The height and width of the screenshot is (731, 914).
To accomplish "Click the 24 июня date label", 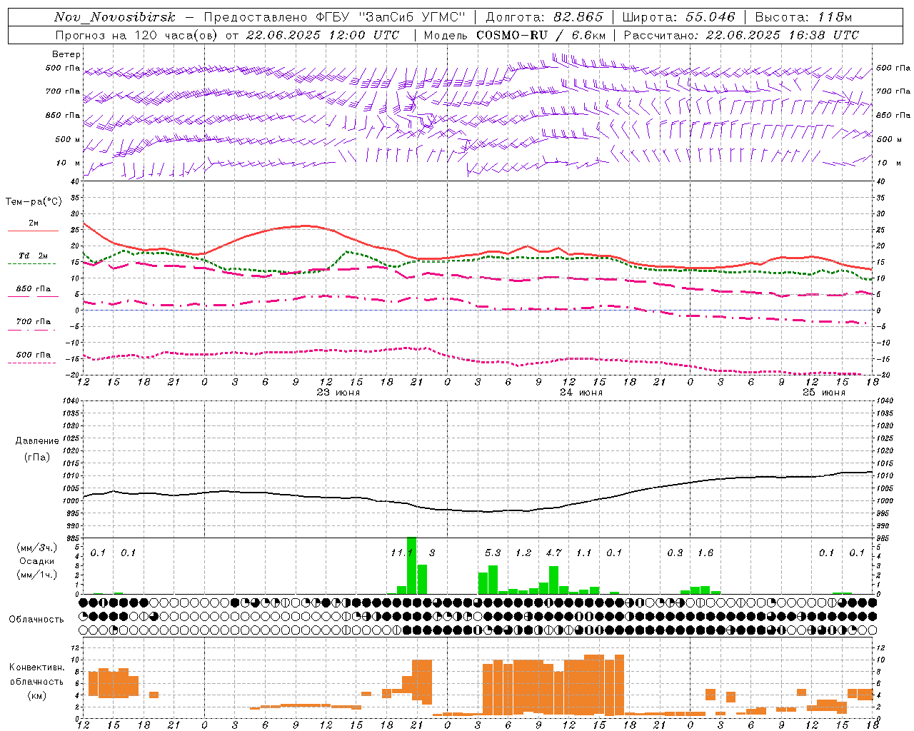I will [581, 393].
